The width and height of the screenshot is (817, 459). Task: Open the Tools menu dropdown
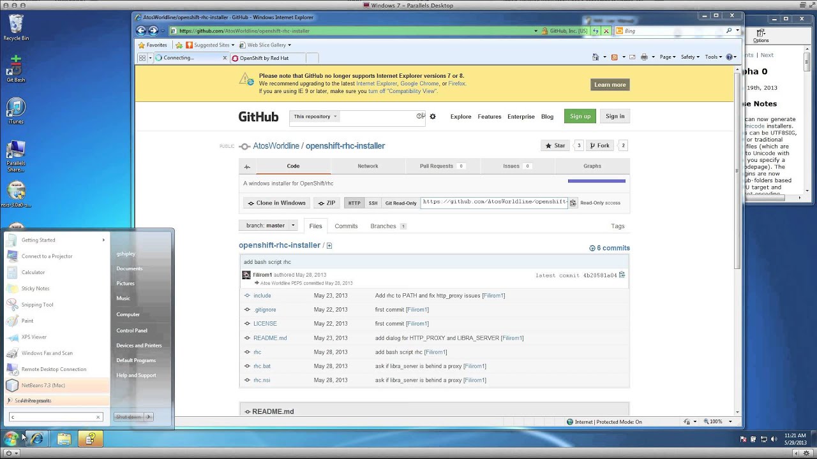(x=713, y=57)
